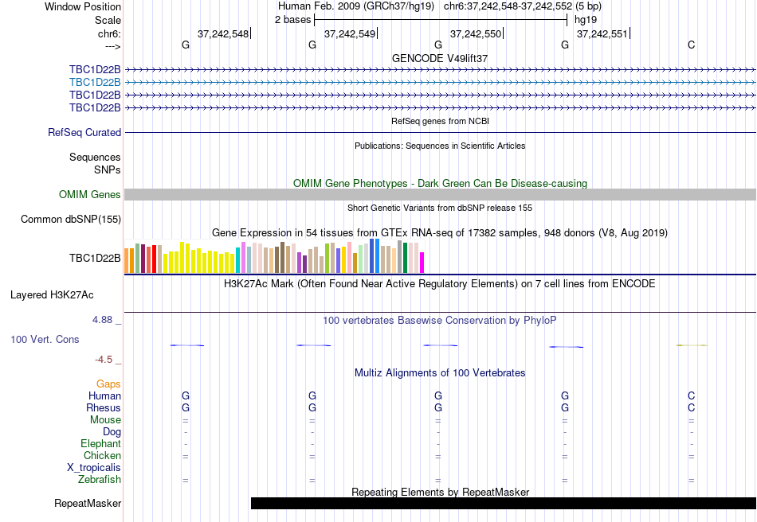Click the 'Sequences' publications track label
757x522 pixels.
(x=95, y=157)
